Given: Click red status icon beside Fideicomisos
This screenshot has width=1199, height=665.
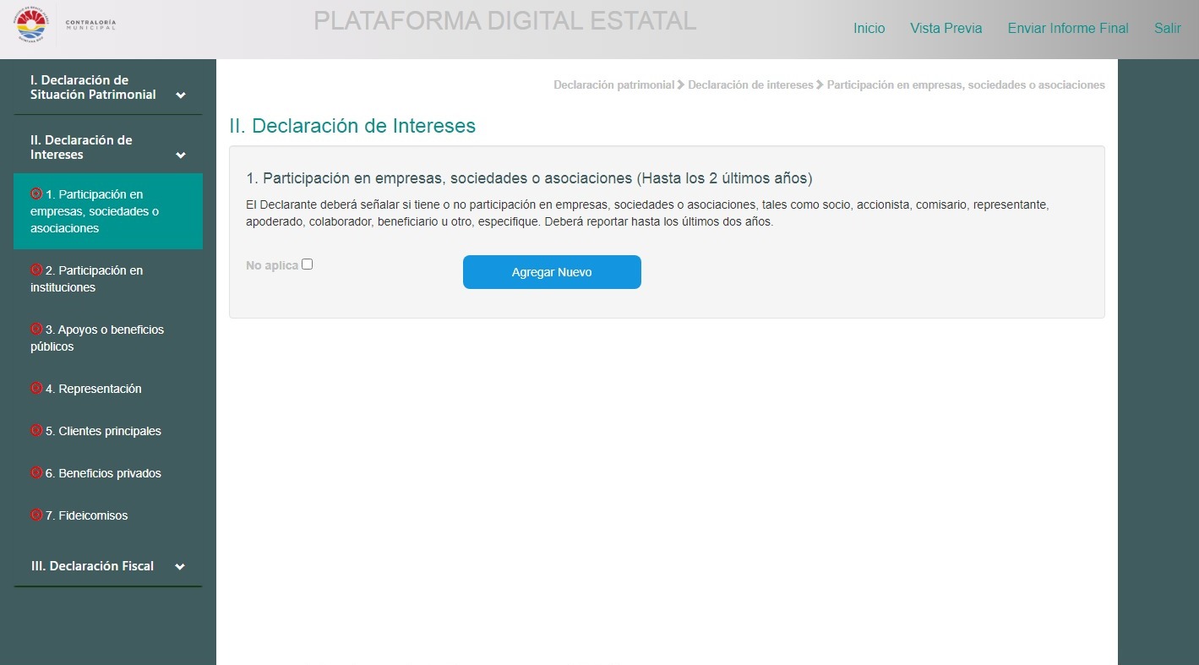Looking at the screenshot, I should [x=36, y=515].
